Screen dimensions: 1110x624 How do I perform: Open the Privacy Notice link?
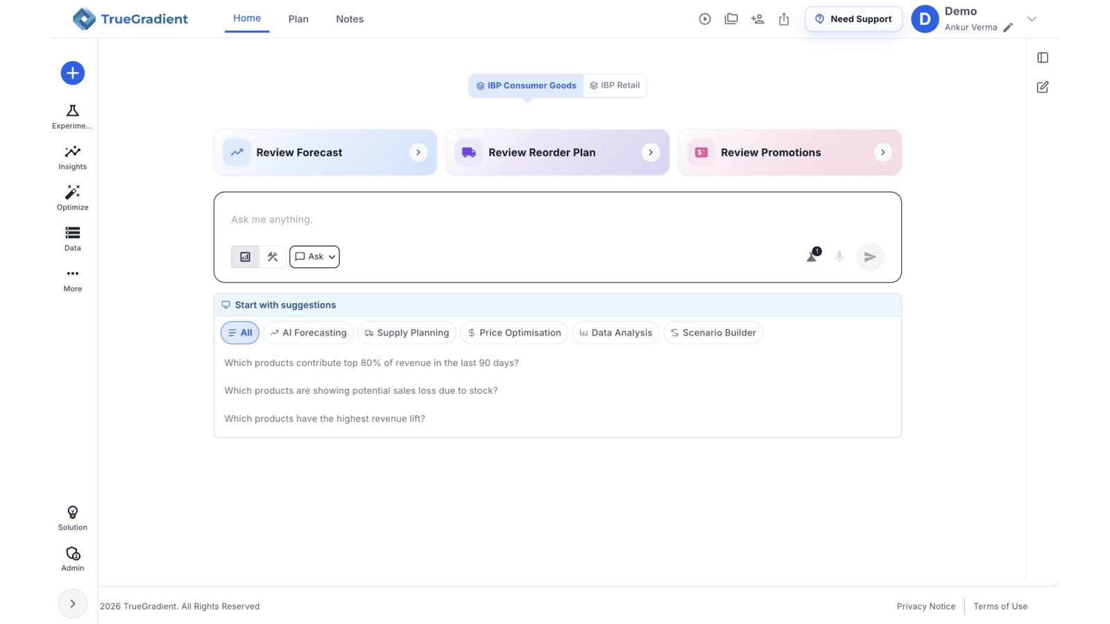coord(926,606)
